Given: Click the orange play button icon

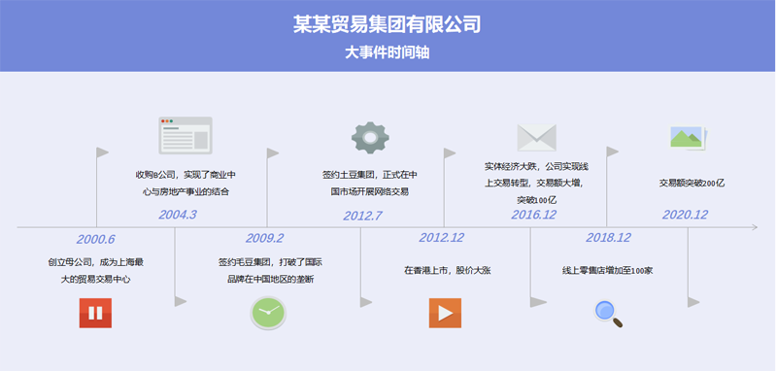Looking at the screenshot, I should click(x=445, y=313).
